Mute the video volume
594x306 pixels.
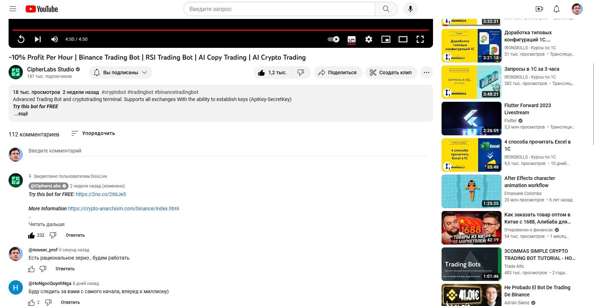55,39
